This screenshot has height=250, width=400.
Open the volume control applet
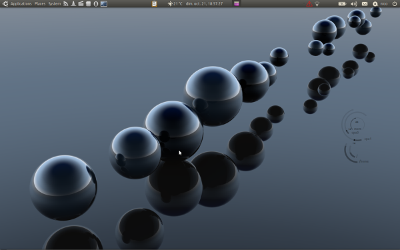(x=353, y=4)
